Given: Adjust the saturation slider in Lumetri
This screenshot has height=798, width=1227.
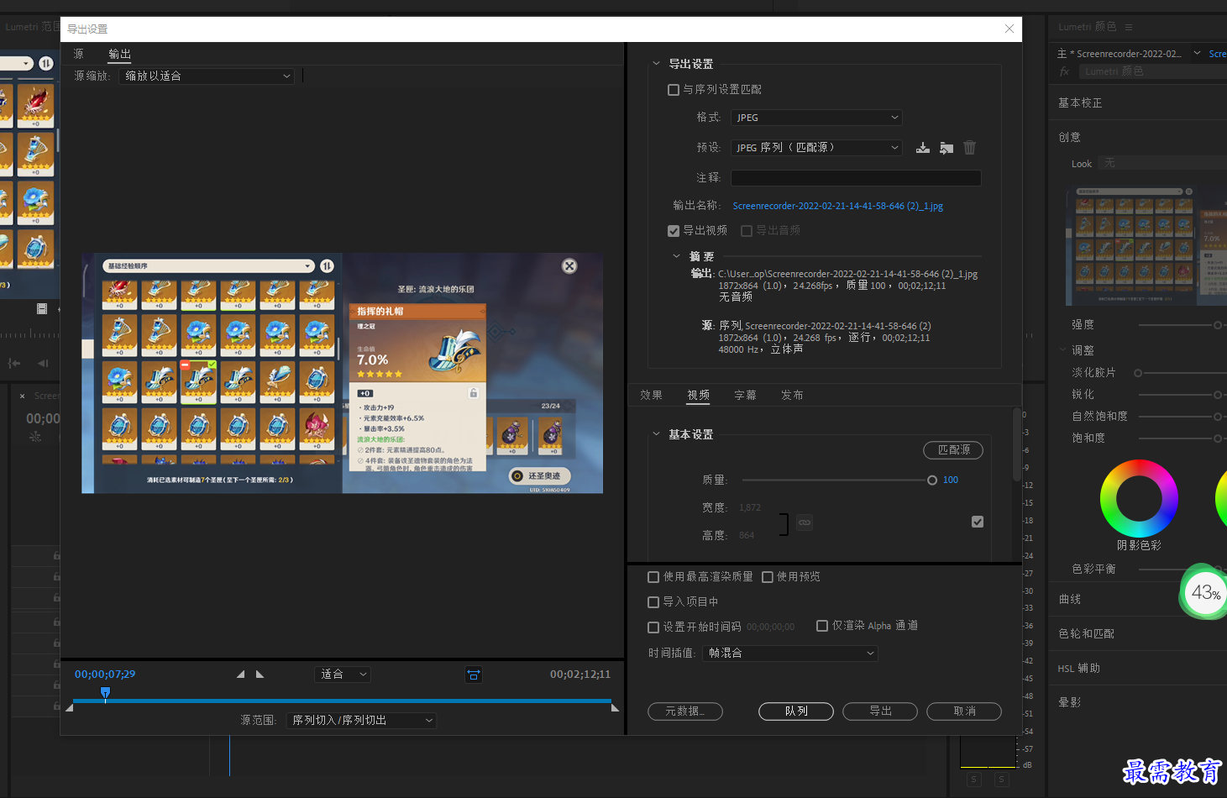Looking at the screenshot, I should tap(1217, 438).
